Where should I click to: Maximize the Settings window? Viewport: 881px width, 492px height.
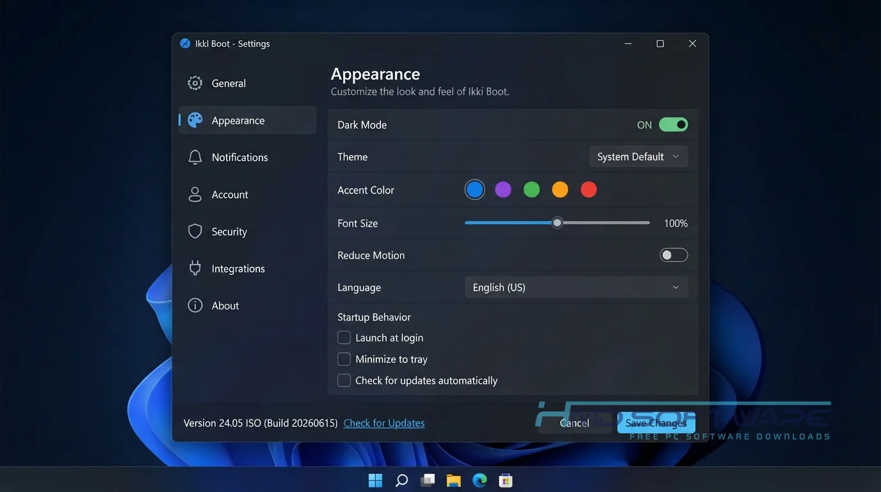[660, 44]
